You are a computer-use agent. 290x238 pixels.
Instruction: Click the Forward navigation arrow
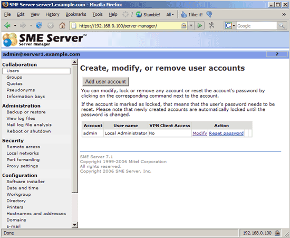tap(23, 25)
